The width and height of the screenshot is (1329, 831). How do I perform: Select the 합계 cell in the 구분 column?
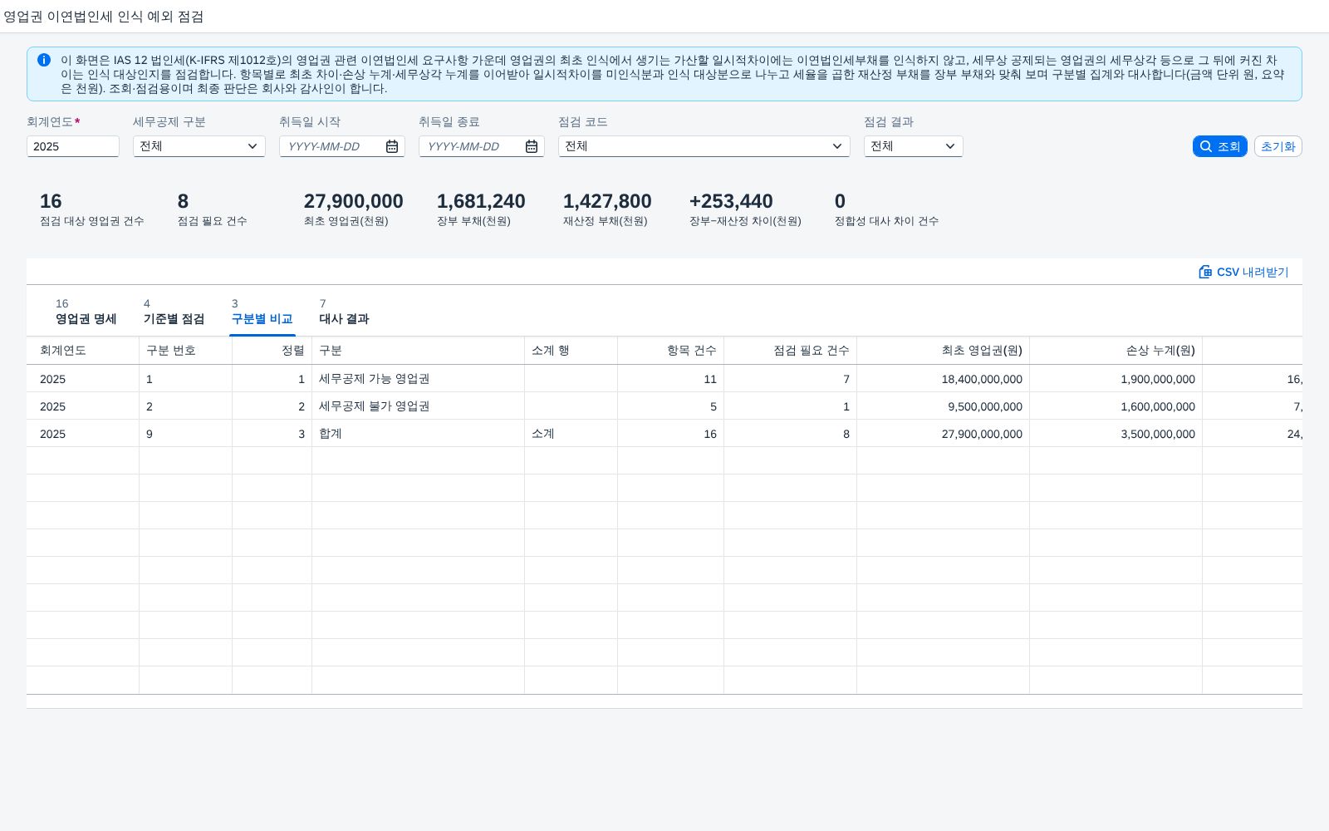tap(419, 434)
